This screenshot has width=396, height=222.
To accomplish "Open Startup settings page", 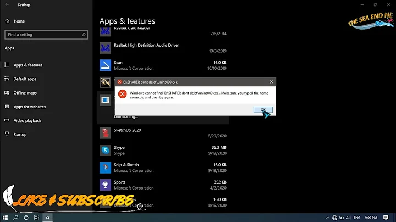I will [x=20, y=135].
